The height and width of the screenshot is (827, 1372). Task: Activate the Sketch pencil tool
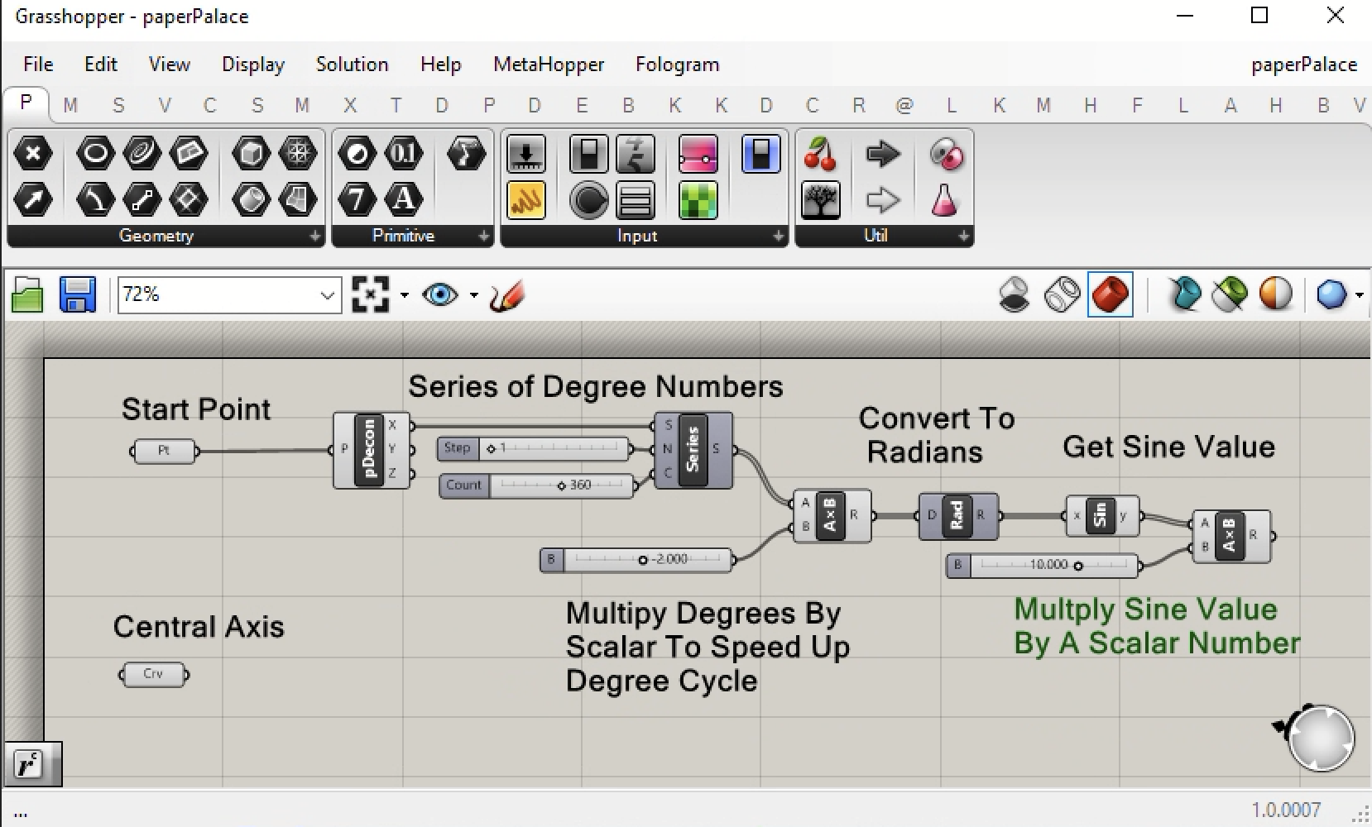coord(506,294)
